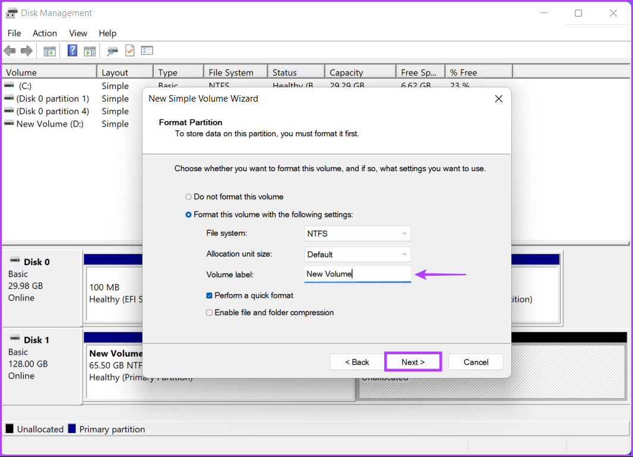Click the settings list toolbar icon
The height and width of the screenshot is (457, 633).
pyautogui.click(x=147, y=51)
